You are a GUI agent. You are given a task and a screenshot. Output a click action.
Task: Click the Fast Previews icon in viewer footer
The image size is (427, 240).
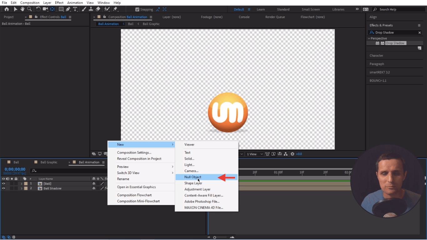[x=274, y=154]
